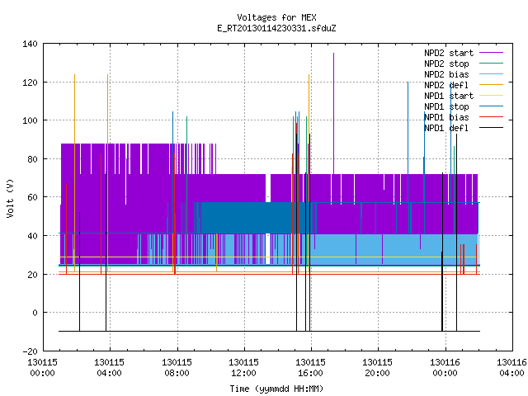This screenshot has height=396, width=528.
Task: Click the 'NPD2 start' legend label
Action: click(449, 53)
